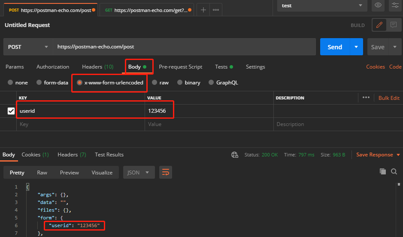Click the network information globe icon
This screenshot has height=237, width=403.
coord(235,155)
